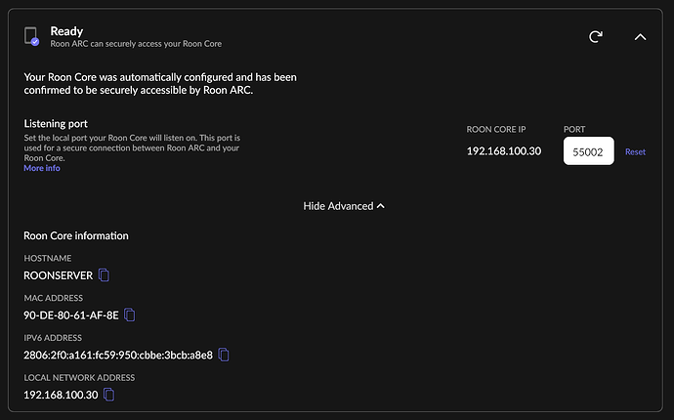Collapse the Roon ARC panel chevron

click(640, 37)
